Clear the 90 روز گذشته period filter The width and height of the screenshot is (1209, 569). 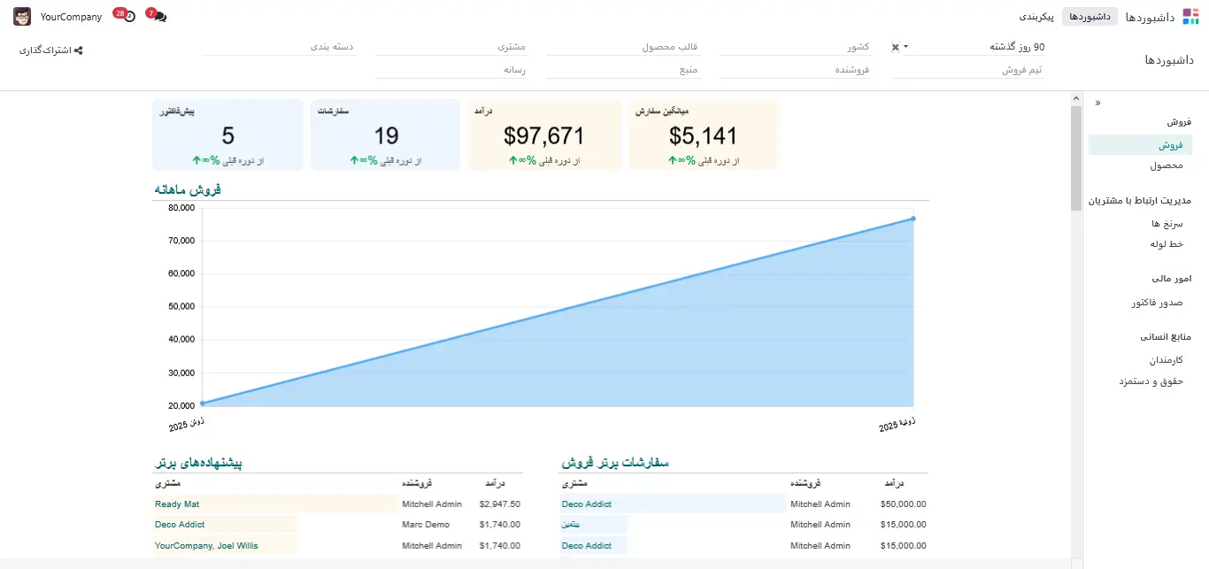tap(895, 47)
